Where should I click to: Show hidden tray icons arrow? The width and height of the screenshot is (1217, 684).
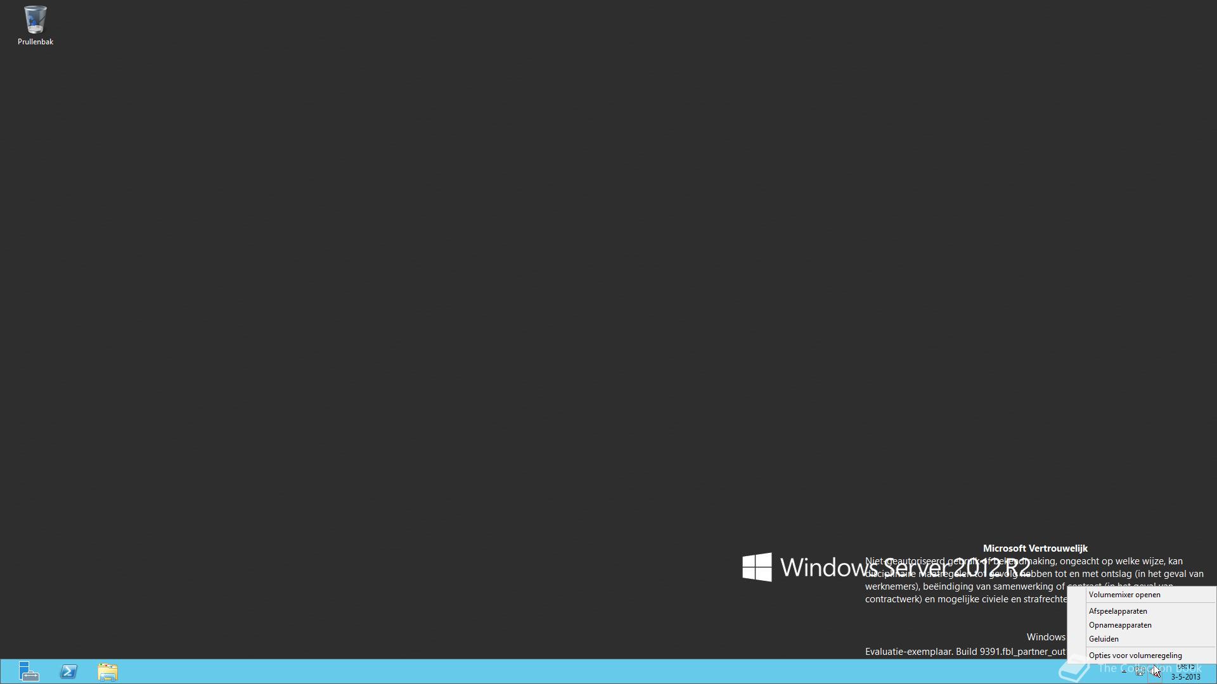click(1124, 671)
